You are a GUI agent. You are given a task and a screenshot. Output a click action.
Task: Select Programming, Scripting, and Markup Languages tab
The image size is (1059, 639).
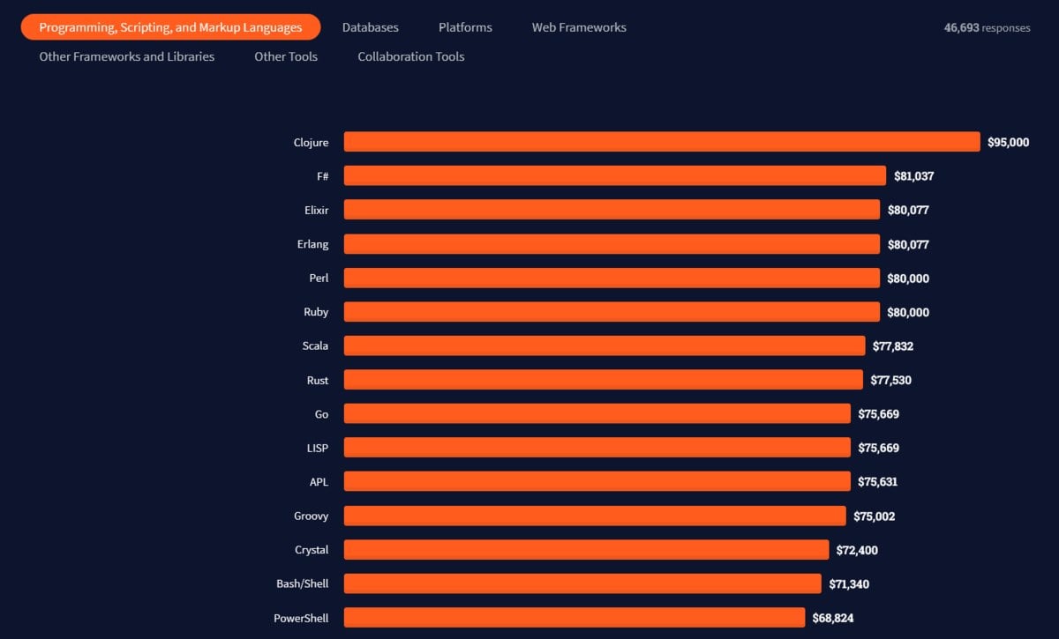click(170, 27)
